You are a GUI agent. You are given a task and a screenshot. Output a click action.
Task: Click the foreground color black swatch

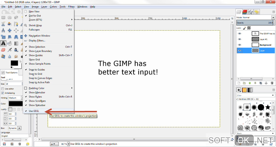point(14,63)
